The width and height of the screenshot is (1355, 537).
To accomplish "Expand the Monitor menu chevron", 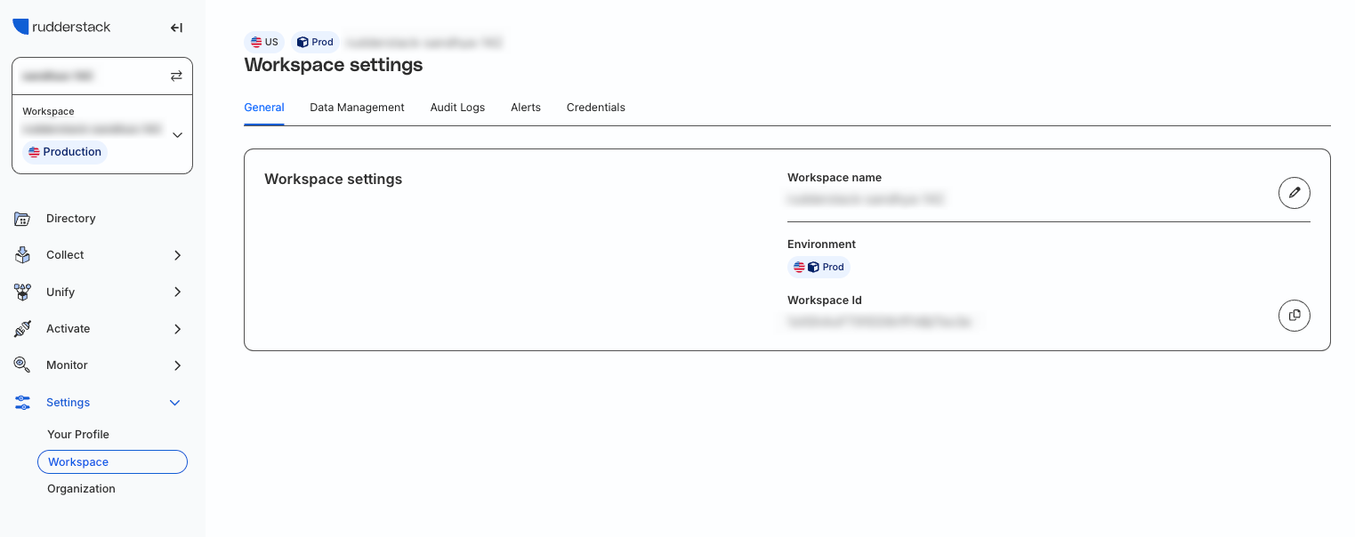I will [177, 365].
